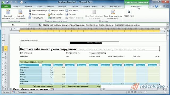
Task: Click the formula bar text
Action: 91,25
